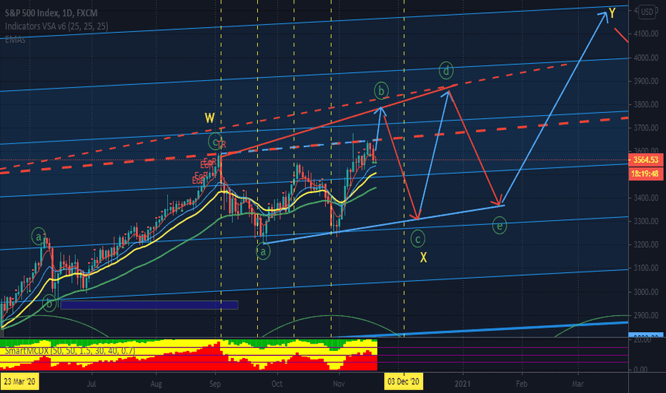Click the 3100.00 price scale value
Image resolution: width=666 pixels, height=393 pixels.
(x=646, y=268)
